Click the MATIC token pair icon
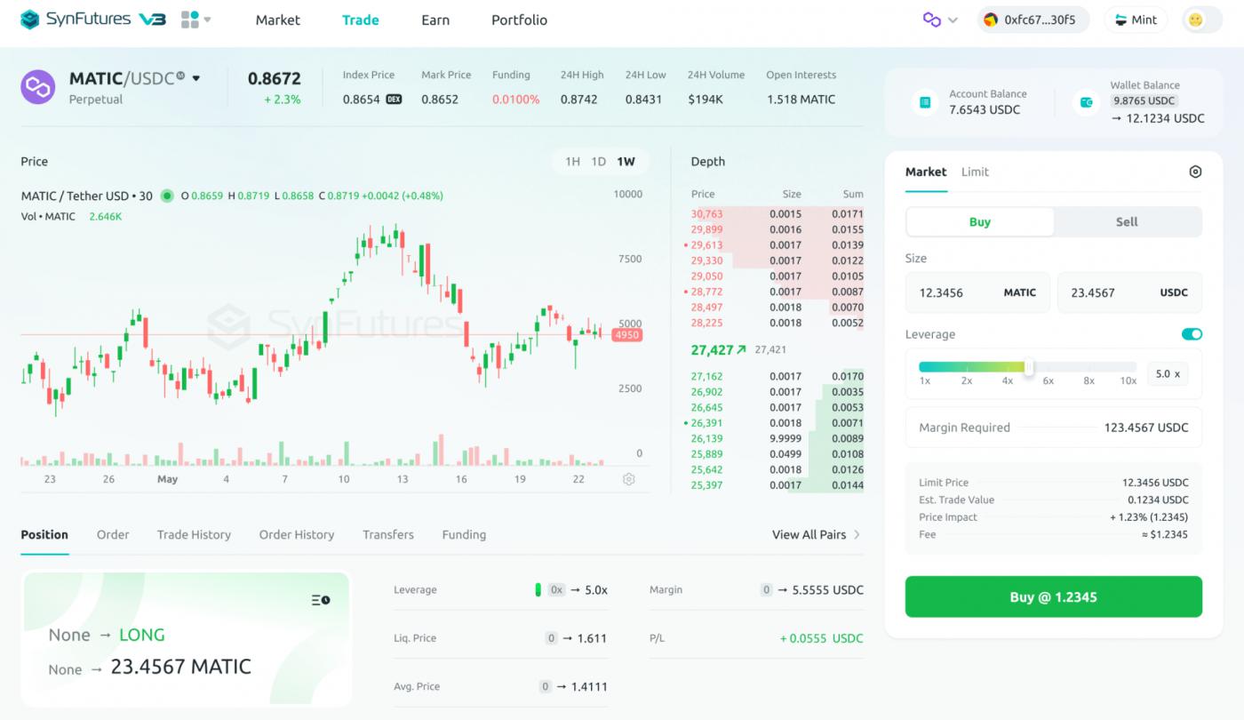This screenshot has height=720, width=1244. point(38,87)
